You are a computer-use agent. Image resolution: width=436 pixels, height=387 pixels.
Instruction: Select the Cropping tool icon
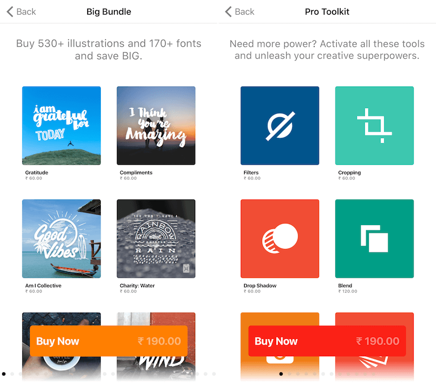[x=374, y=125]
